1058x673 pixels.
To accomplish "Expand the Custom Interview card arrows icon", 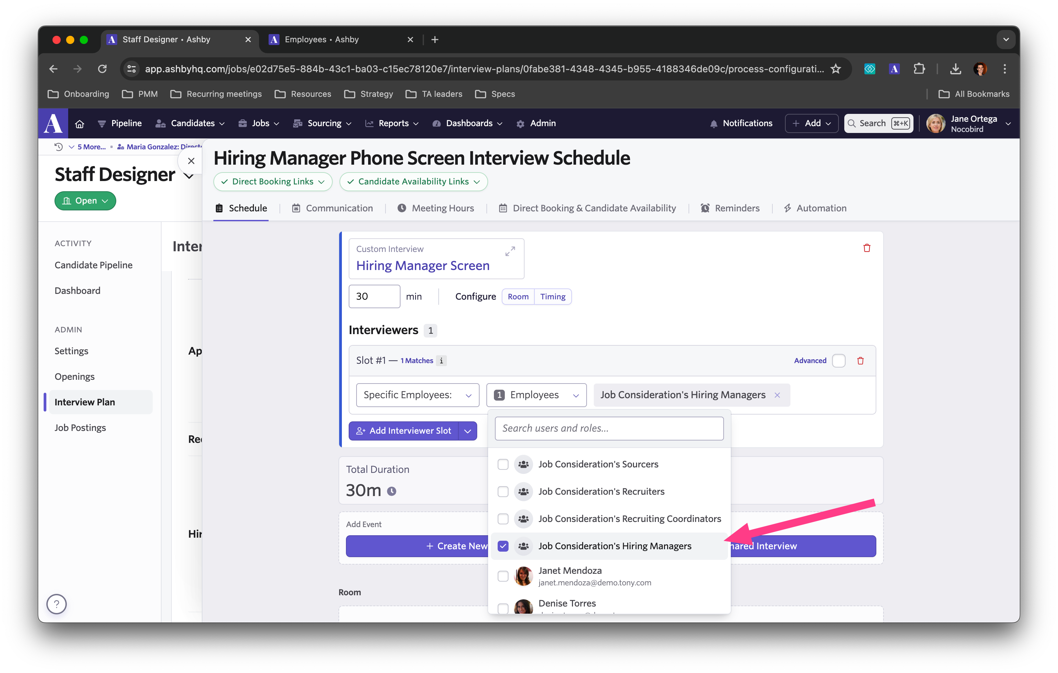I will click(x=510, y=252).
